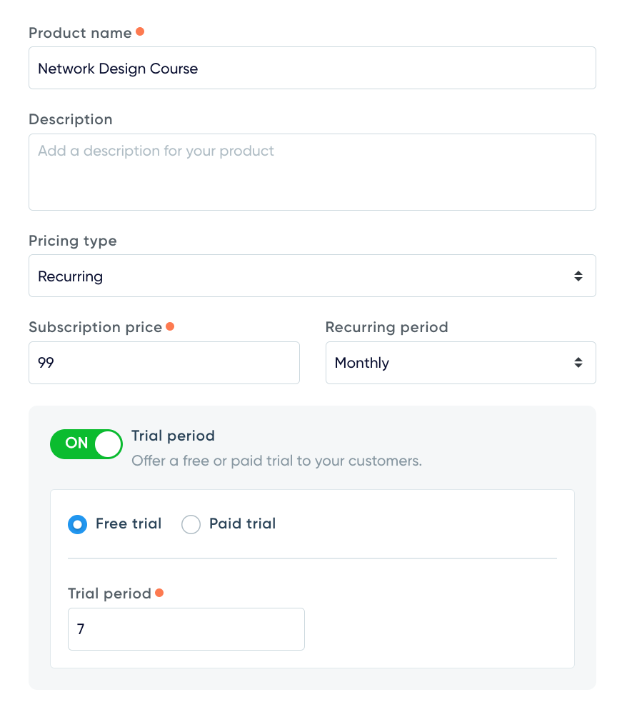Turn off the Trial period switch

coord(86,443)
